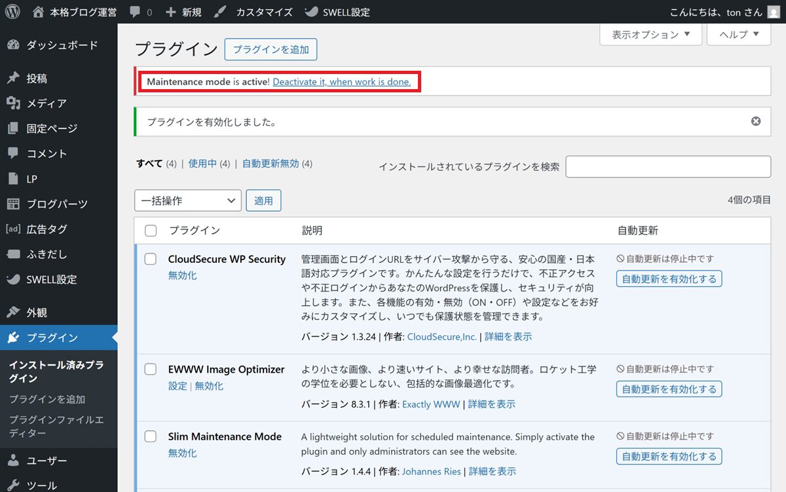
Task: Focus the installed plugins search field
Action: 668,166
